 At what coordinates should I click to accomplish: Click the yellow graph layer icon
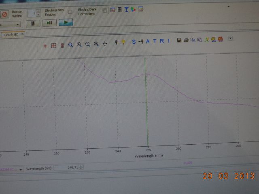(x=213, y=40)
